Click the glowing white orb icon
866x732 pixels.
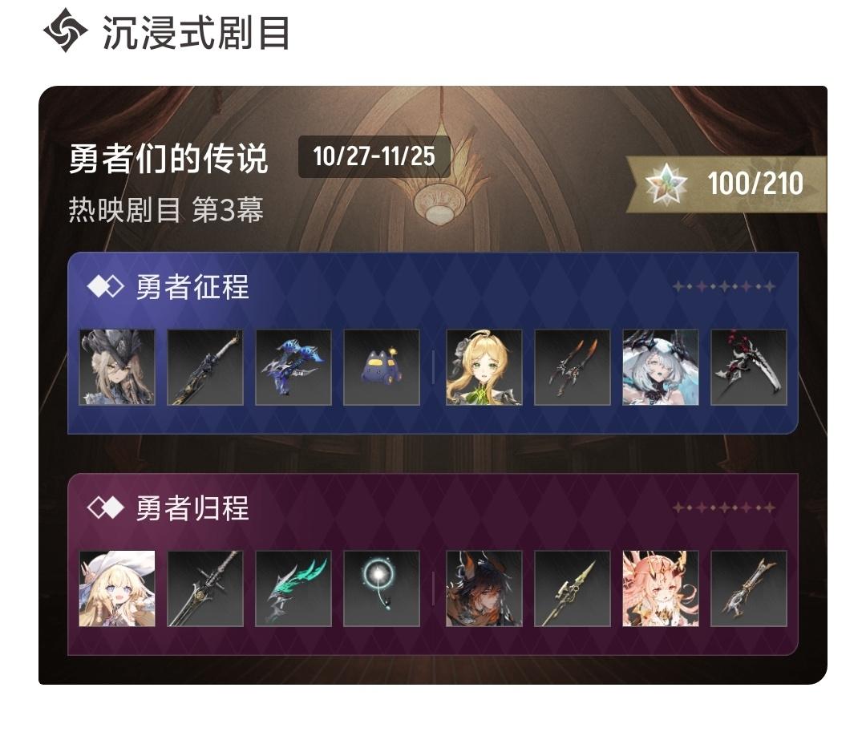click(x=382, y=588)
